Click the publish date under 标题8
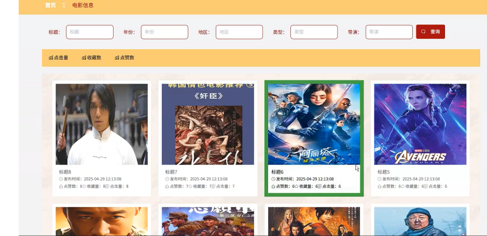Image resolution: width=487 pixels, height=236 pixels. pos(103,179)
